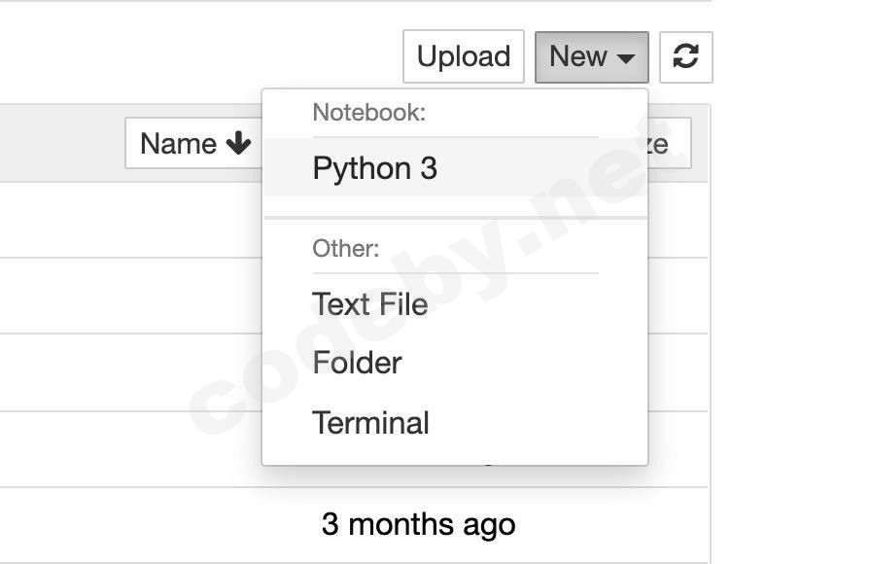Create a new Folder from the menu

click(357, 362)
